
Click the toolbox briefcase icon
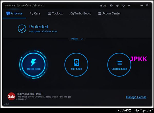pos(49,13)
